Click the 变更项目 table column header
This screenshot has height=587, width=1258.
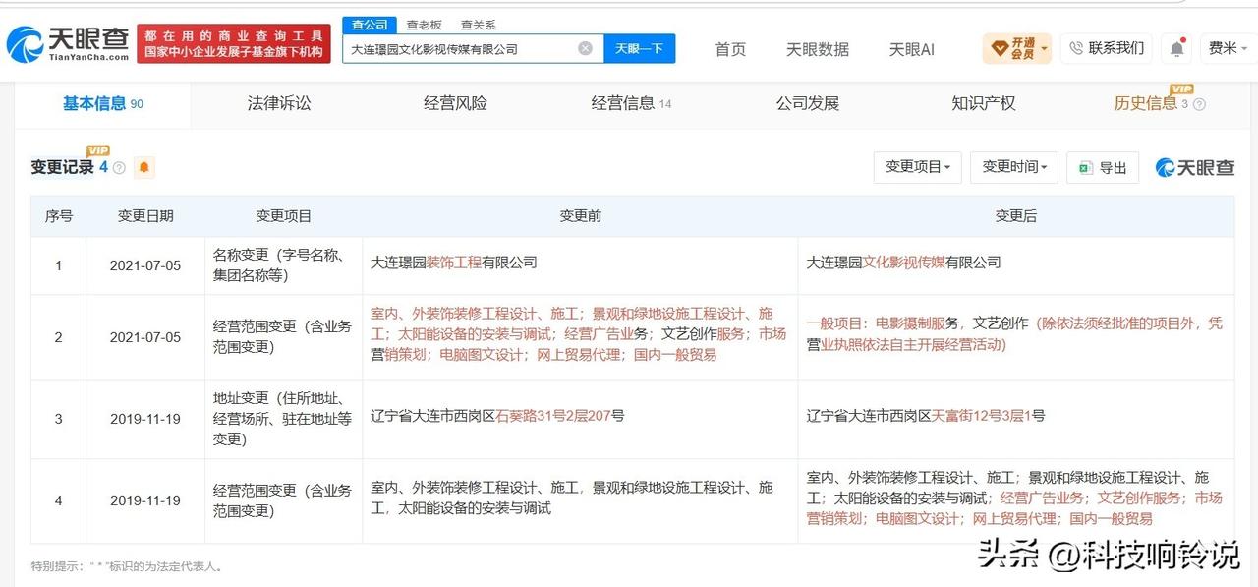[283, 216]
